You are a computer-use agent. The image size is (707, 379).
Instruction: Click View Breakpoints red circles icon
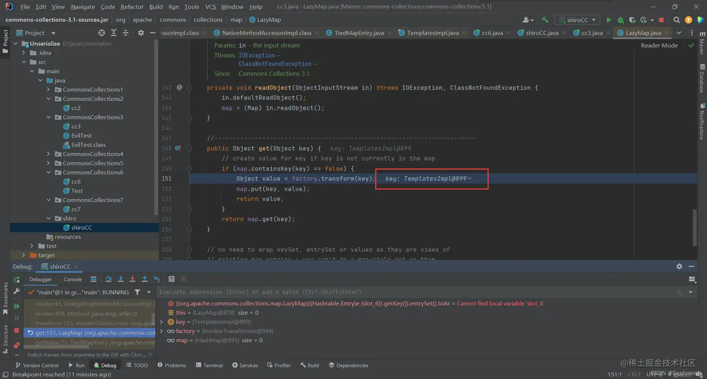tap(17, 345)
